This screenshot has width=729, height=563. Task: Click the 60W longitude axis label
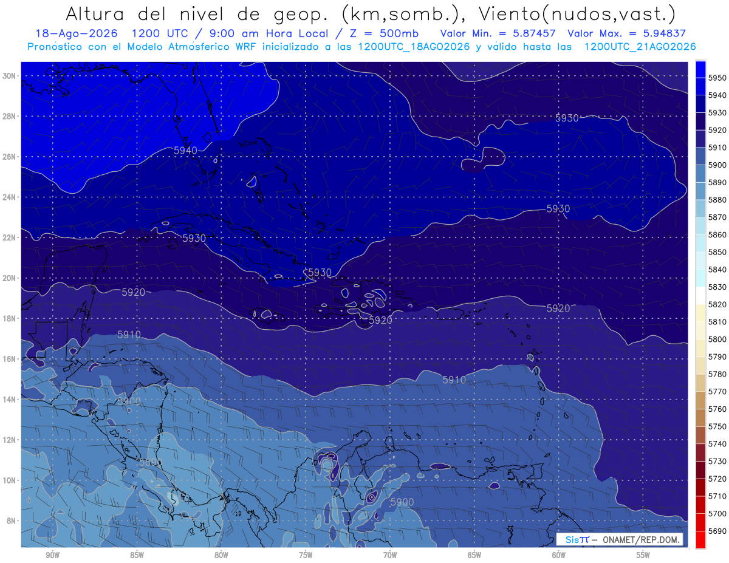[559, 555]
